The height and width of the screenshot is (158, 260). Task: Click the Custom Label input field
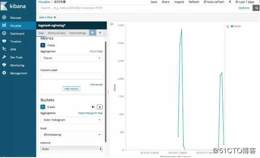[72, 76]
